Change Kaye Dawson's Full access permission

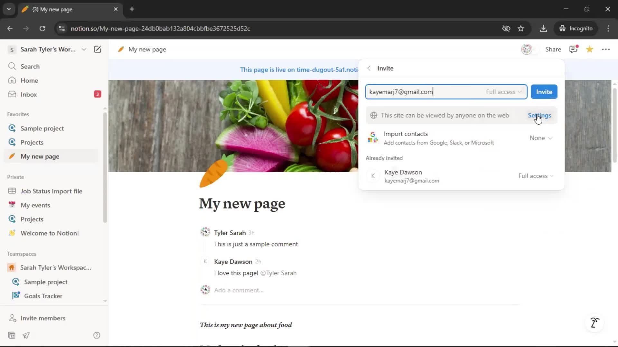(x=536, y=176)
